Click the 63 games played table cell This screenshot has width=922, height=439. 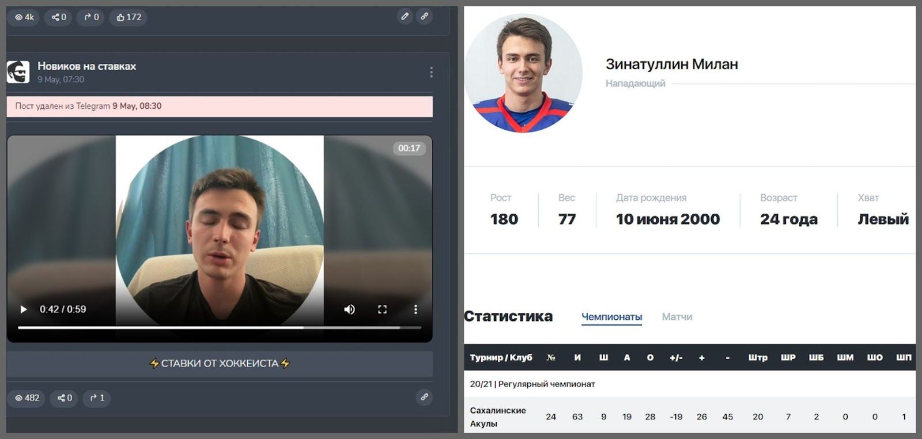point(577,417)
